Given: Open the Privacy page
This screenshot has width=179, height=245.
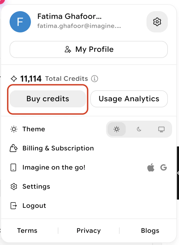Looking at the screenshot, I should click(88, 230).
